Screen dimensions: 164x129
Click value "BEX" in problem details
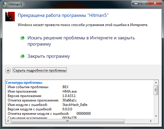coord(65,87)
